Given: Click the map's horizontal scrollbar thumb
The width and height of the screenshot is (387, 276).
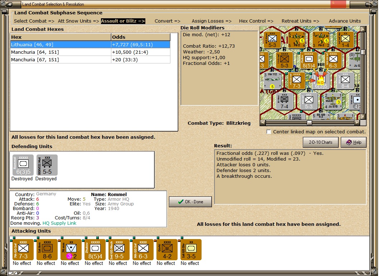Looking at the screenshot, I should [x=310, y=123].
